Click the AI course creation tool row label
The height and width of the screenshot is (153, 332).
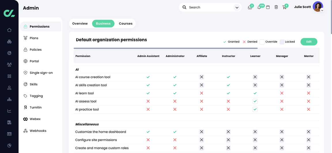93,77
